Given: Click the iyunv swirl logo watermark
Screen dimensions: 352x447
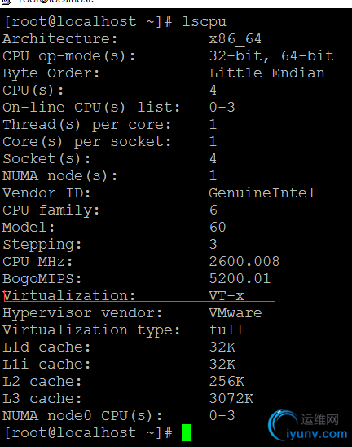Looking at the screenshot, I should pyautogui.click(x=283, y=424).
